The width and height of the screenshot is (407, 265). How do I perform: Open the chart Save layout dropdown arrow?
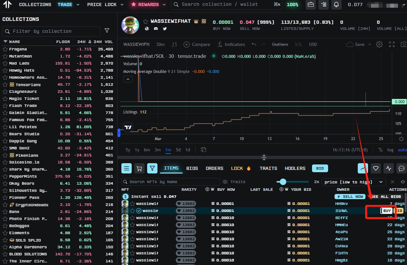[x=370, y=44]
